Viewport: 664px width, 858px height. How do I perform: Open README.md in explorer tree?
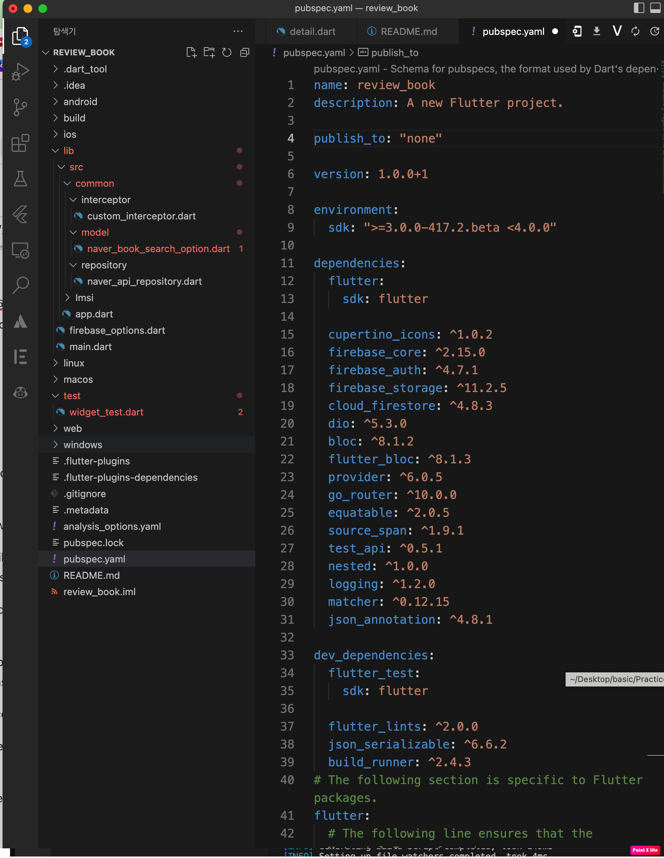[x=147, y=575]
